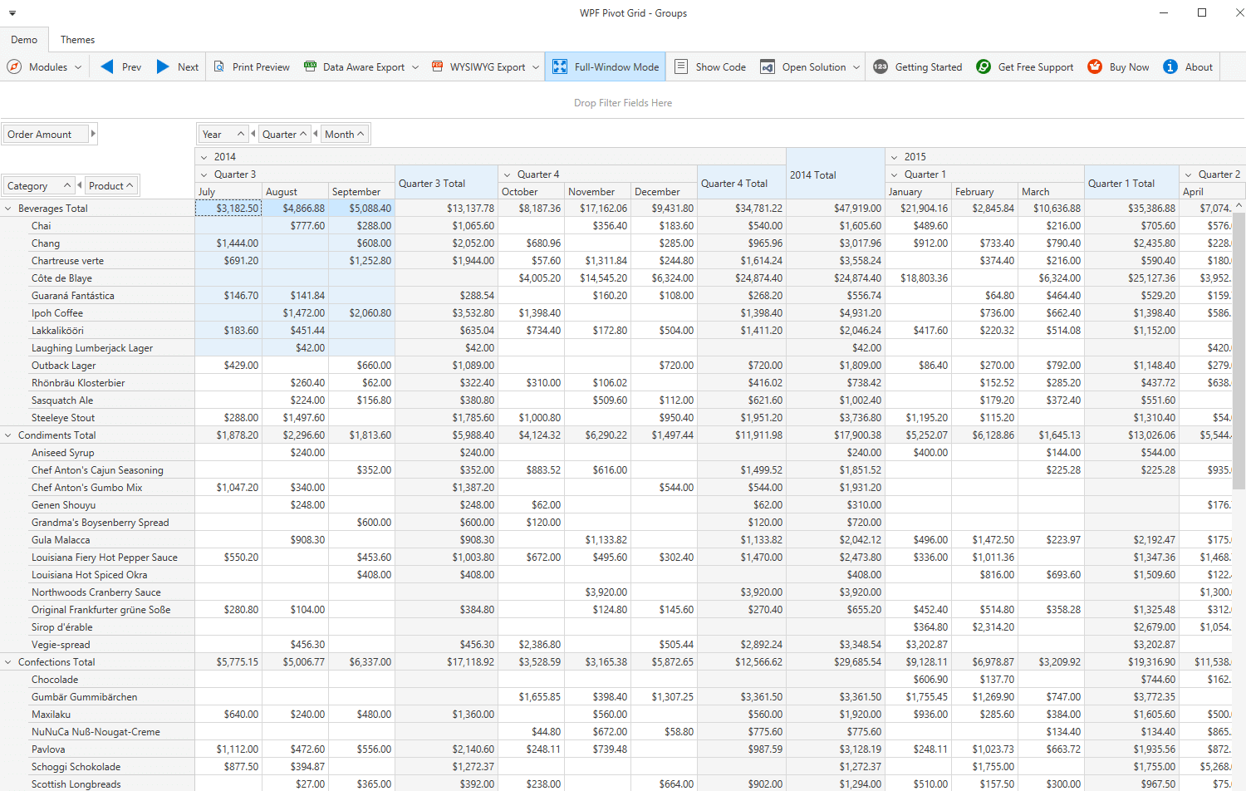Collapse the 2014 column group
Viewport: 1246px width, 791px height.
(204, 156)
